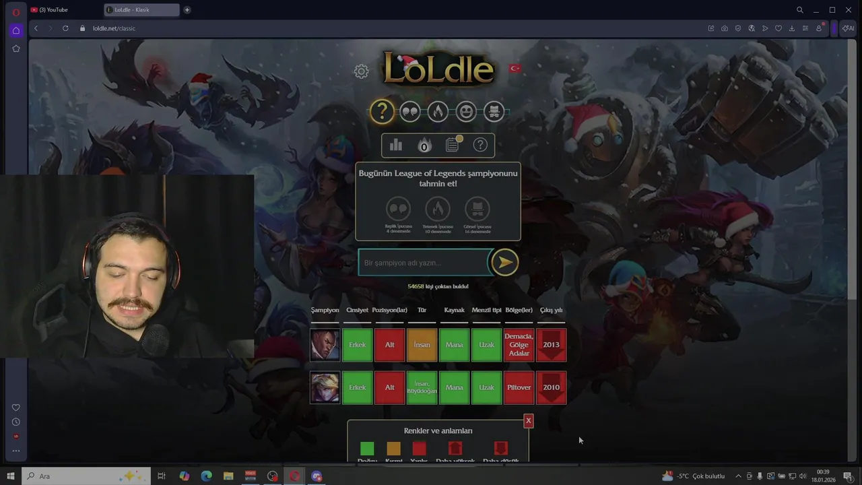The height and width of the screenshot is (485, 862).
Task: Open a new browser tab
Action: (x=187, y=9)
